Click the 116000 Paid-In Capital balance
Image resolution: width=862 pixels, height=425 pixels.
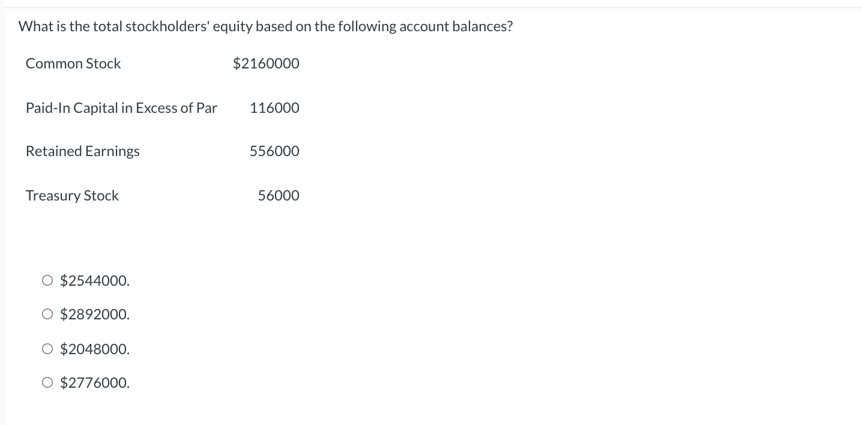(274, 108)
